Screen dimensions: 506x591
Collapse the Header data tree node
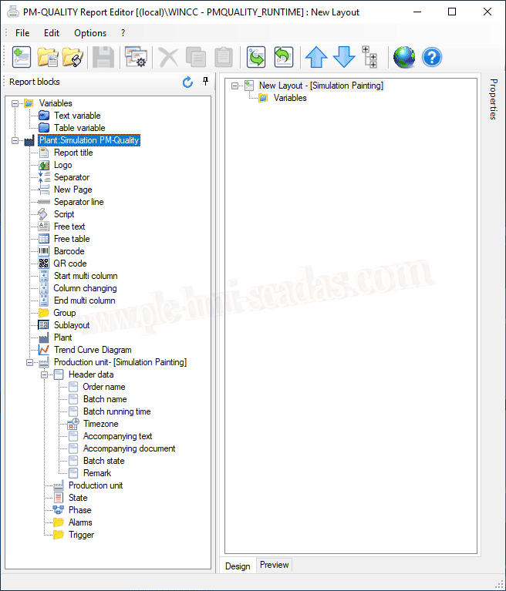[x=45, y=374]
